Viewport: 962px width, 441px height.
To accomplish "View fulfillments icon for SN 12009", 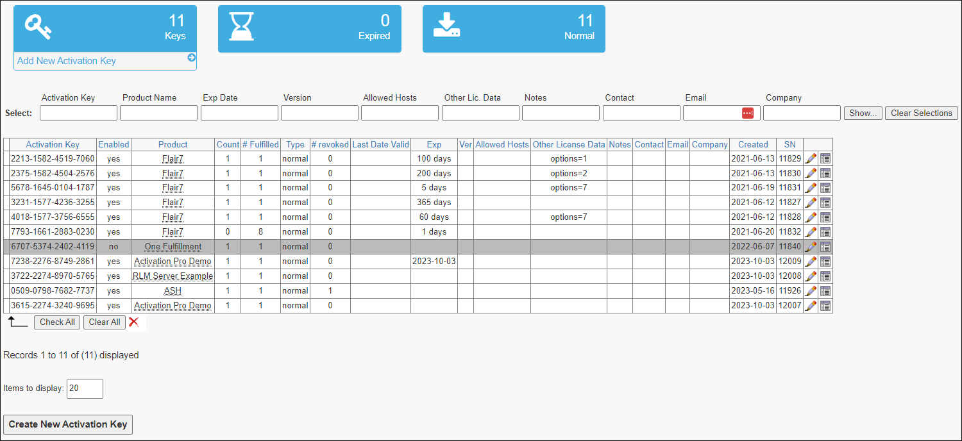I will point(825,262).
